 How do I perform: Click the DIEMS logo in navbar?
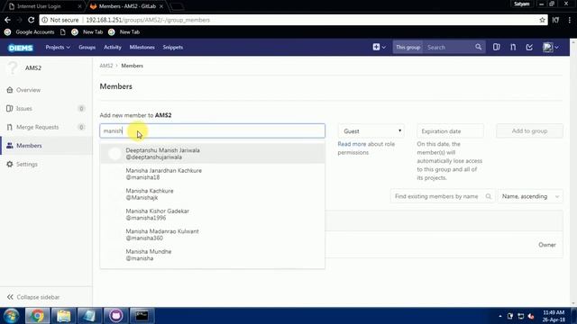pyautogui.click(x=21, y=48)
